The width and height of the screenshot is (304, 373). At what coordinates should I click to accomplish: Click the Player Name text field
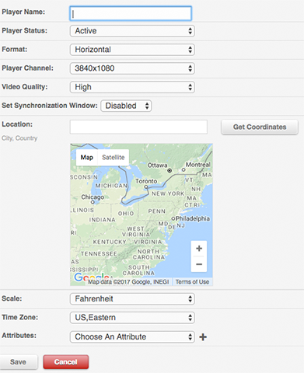pos(131,13)
